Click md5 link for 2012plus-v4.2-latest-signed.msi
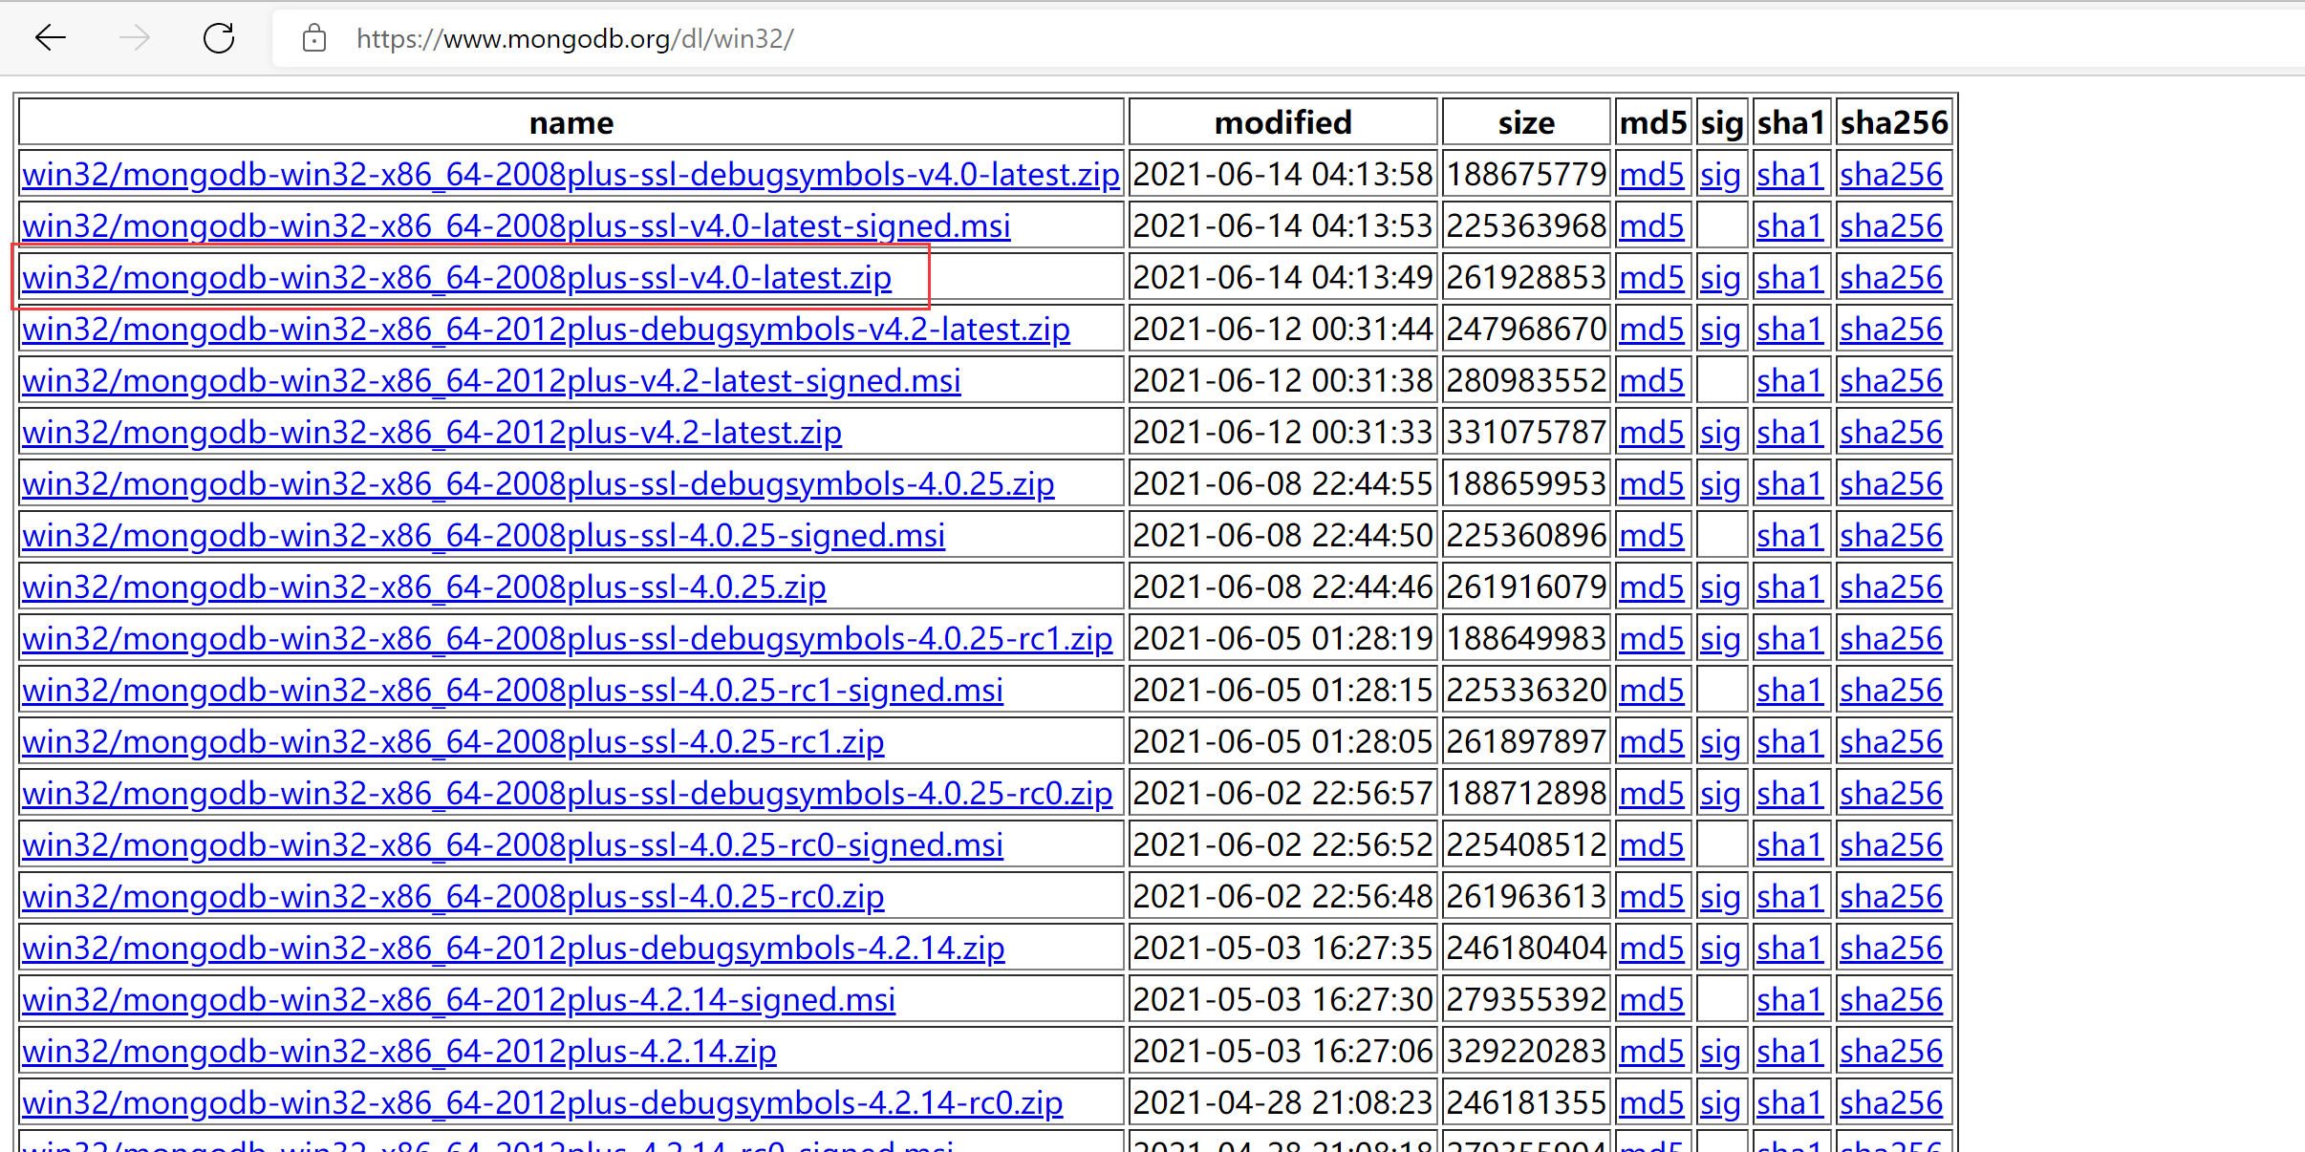The height and width of the screenshot is (1152, 2305). 1651,381
